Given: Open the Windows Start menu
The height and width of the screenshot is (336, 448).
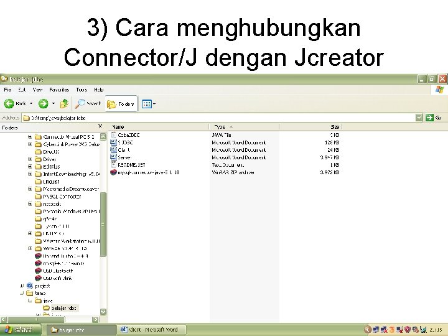Looking at the screenshot, I should 20,330.
